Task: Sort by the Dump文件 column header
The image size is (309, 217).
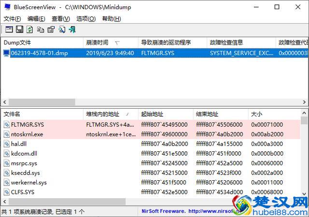Action: click(42, 43)
